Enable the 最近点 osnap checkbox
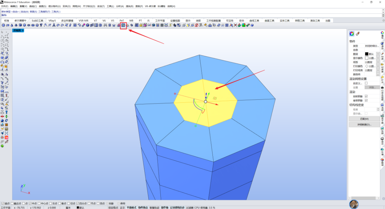 12,203
